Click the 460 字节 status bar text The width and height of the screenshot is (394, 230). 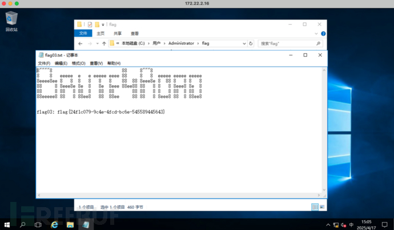(135, 207)
